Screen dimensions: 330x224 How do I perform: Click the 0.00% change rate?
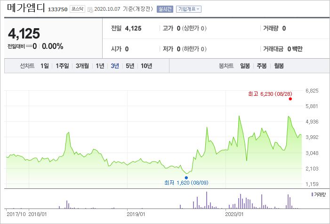(53, 46)
